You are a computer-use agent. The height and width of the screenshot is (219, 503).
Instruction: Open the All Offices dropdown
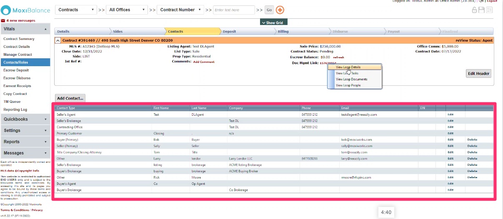coord(127,10)
